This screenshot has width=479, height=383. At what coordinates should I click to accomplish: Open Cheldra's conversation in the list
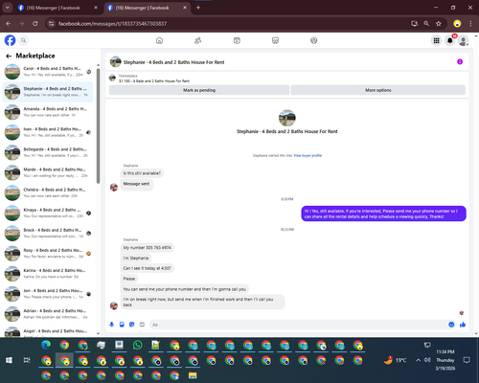(x=48, y=192)
